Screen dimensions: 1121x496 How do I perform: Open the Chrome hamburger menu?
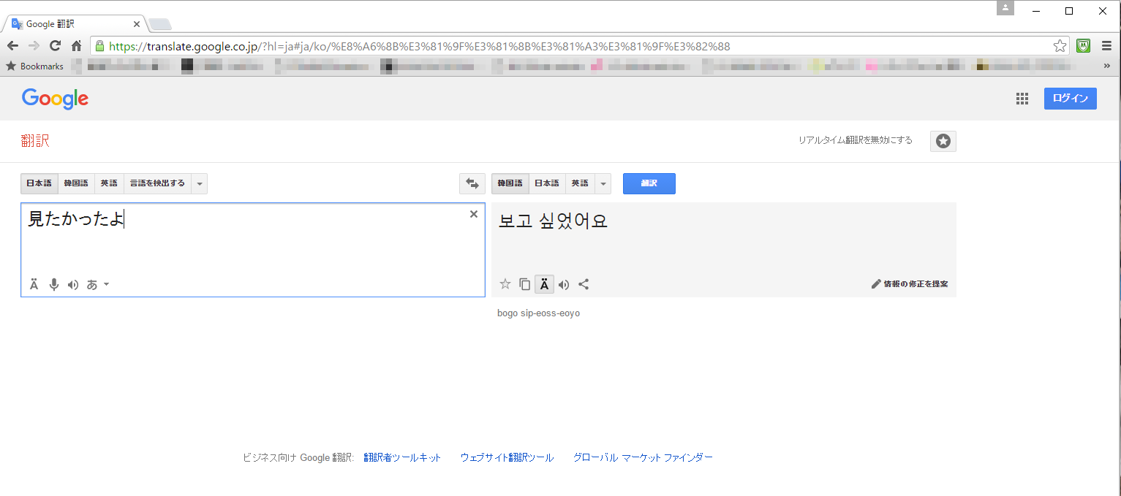pos(1106,46)
